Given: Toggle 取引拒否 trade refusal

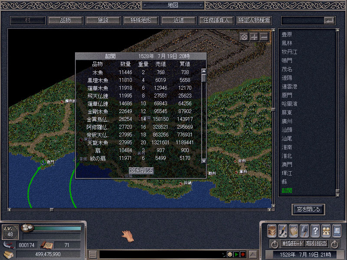Looking at the screenshot, I should click(316, 244).
